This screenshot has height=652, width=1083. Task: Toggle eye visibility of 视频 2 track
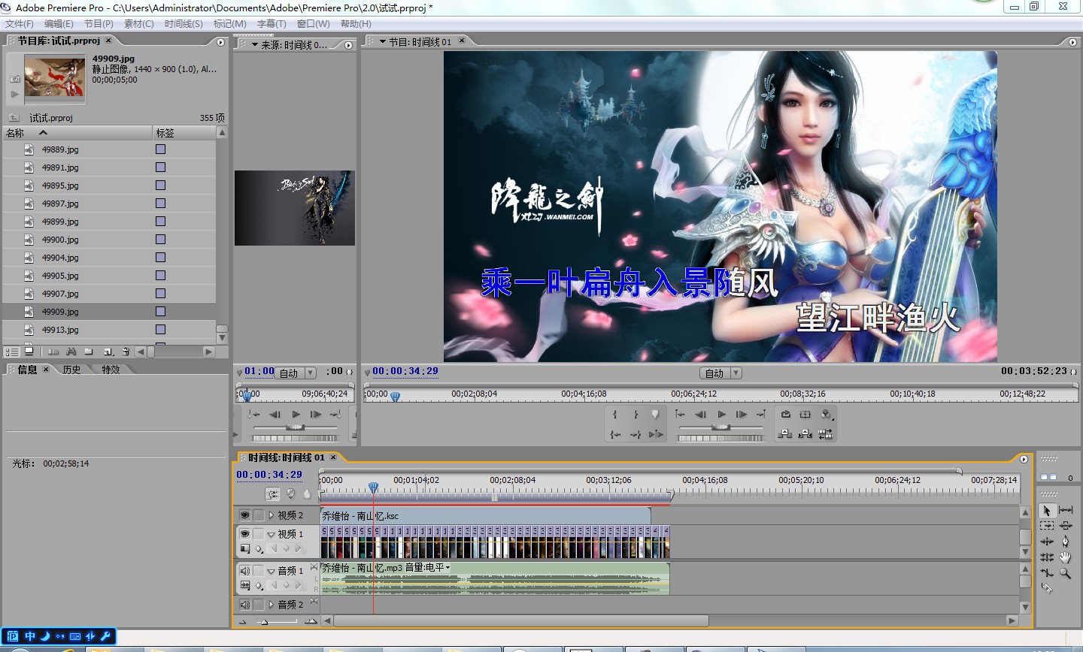coord(244,515)
